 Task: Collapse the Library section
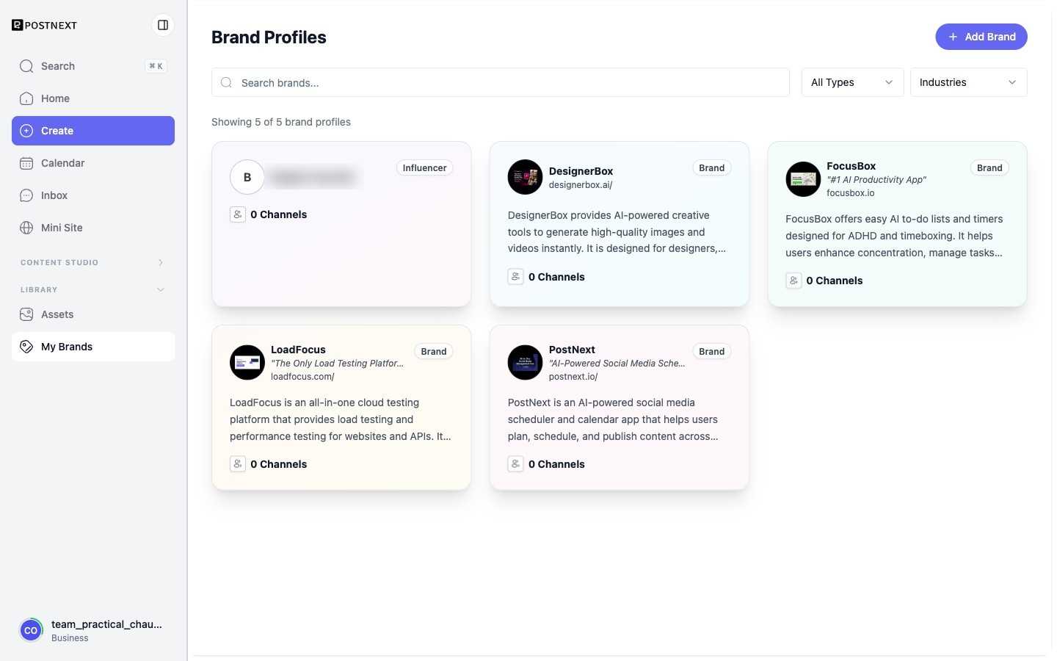tap(93, 289)
